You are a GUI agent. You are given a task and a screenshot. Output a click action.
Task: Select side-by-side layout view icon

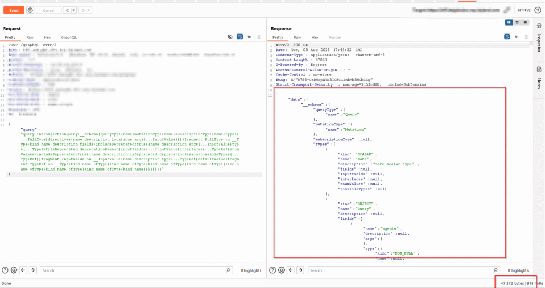click(509, 22)
